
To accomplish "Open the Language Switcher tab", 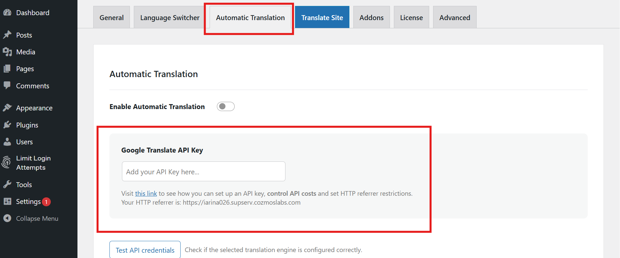I will click(170, 17).
